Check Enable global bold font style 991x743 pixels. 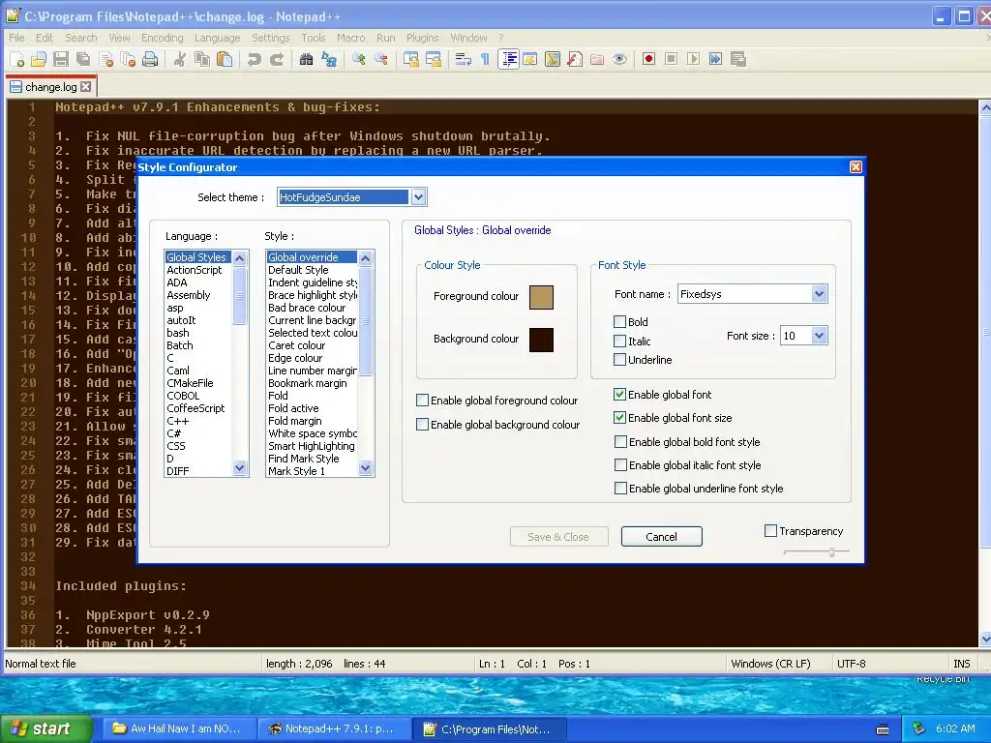pyautogui.click(x=620, y=441)
